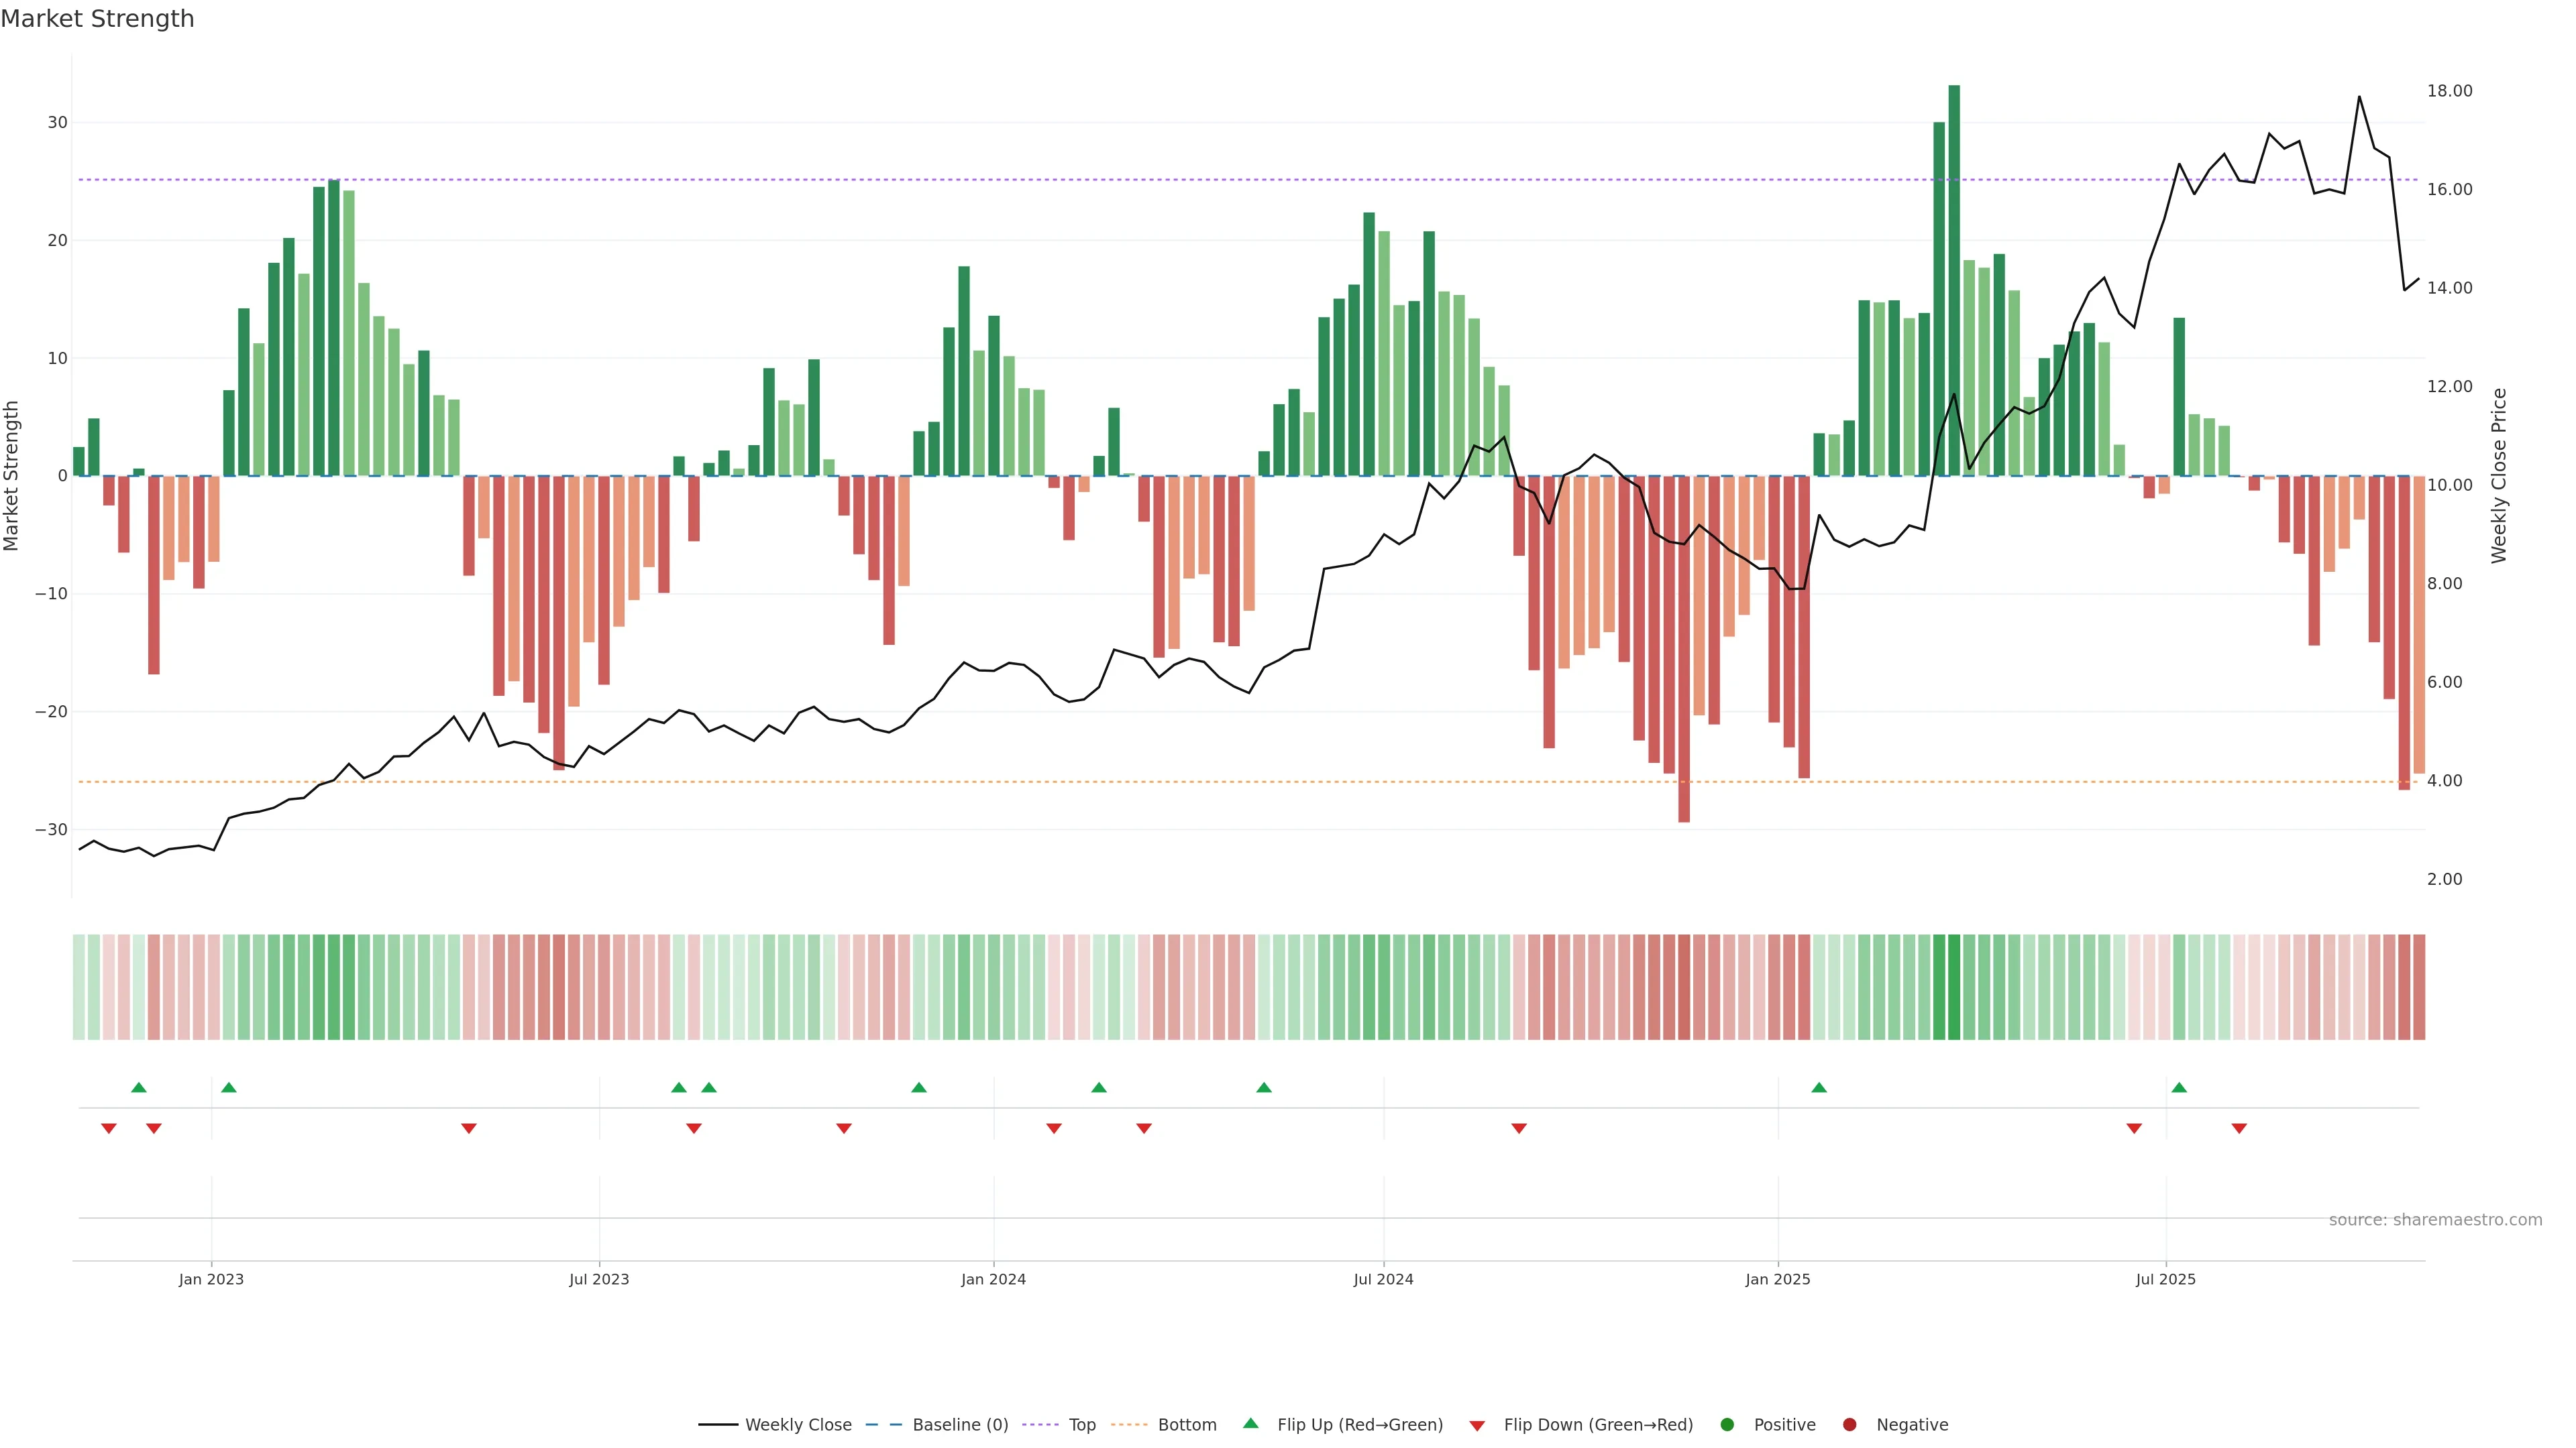Click the darkest green heatmap strip cell
Screen dimensions: 2576x1448
(x=1954, y=987)
